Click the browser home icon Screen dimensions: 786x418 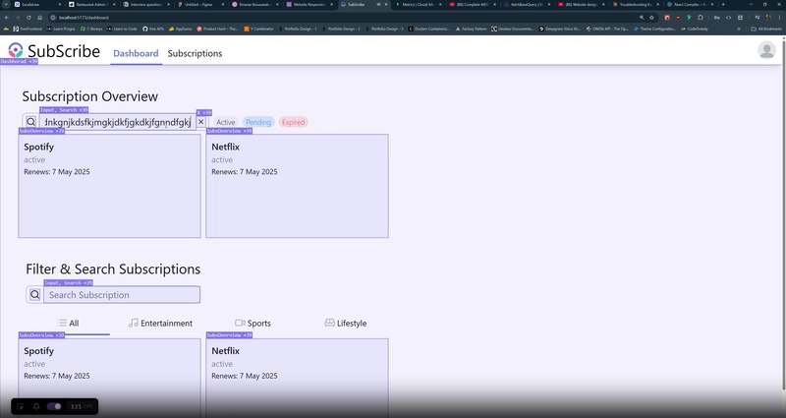pyautogui.click(x=39, y=17)
